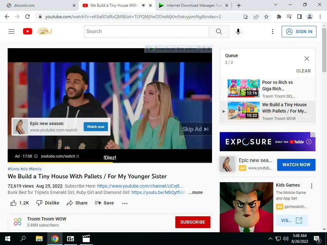Screen dimensions: 327x245
Task: Click IDM Download this video button
Action: (173, 49)
